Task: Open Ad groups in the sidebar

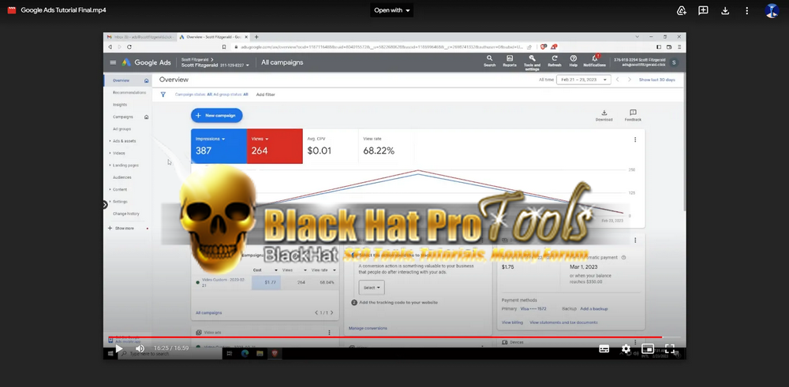Action: point(122,128)
